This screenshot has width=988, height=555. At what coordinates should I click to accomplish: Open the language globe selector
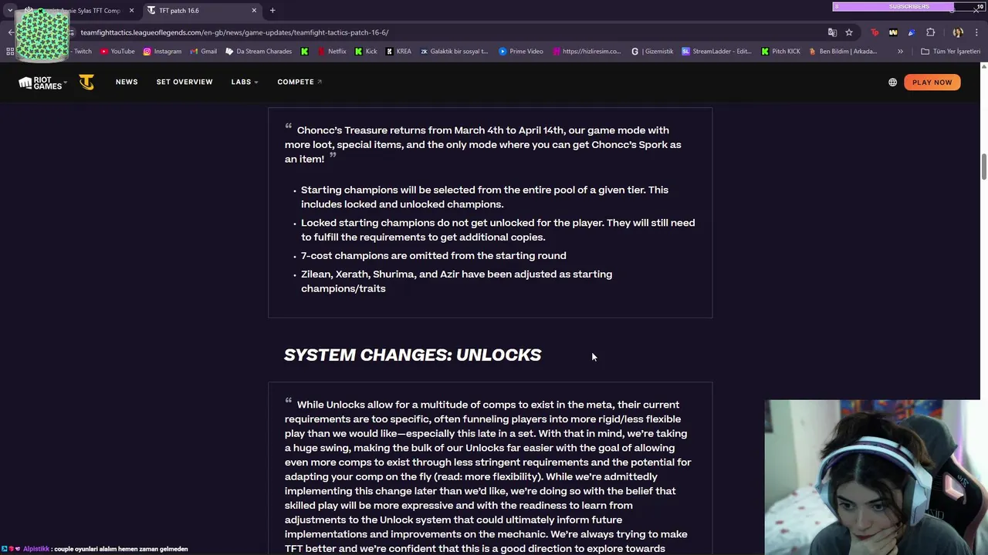(x=892, y=82)
